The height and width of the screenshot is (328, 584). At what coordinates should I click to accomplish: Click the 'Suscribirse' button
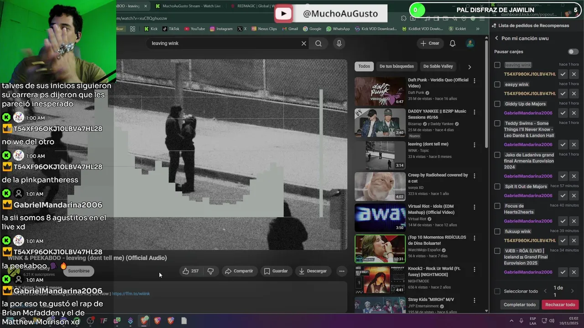(x=79, y=271)
